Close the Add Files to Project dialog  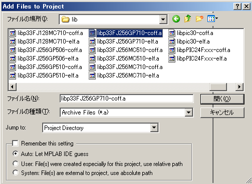point(246,6)
